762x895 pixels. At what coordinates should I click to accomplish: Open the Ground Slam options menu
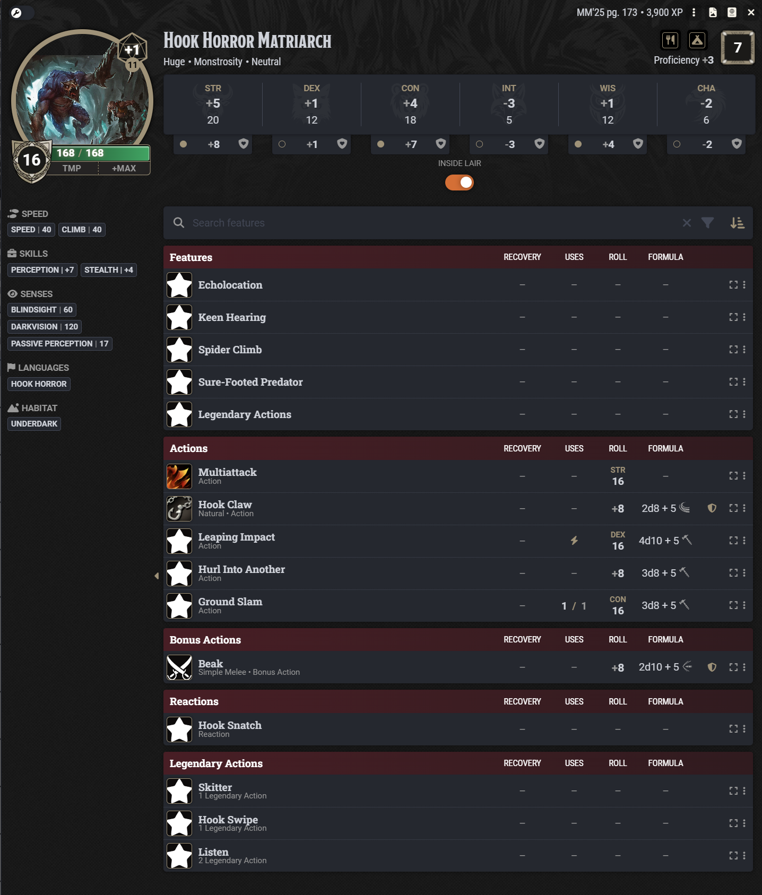pos(744,605)
